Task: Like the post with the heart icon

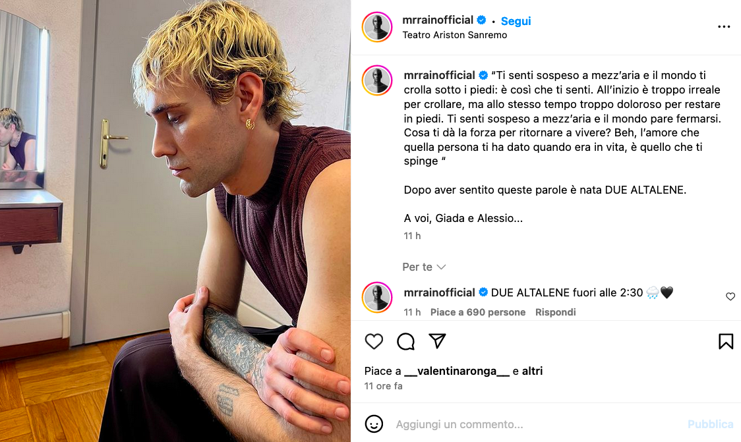Action: 374,341
